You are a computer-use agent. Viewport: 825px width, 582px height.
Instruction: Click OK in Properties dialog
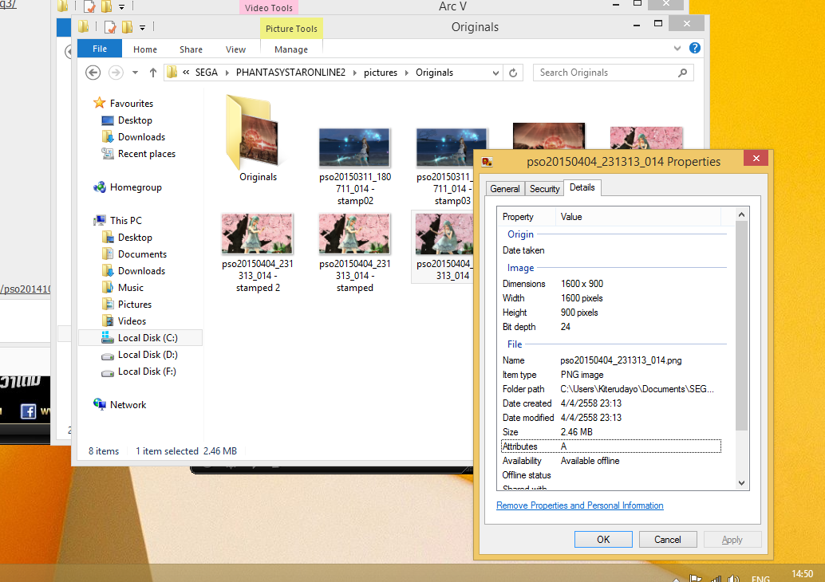(603, 540)
